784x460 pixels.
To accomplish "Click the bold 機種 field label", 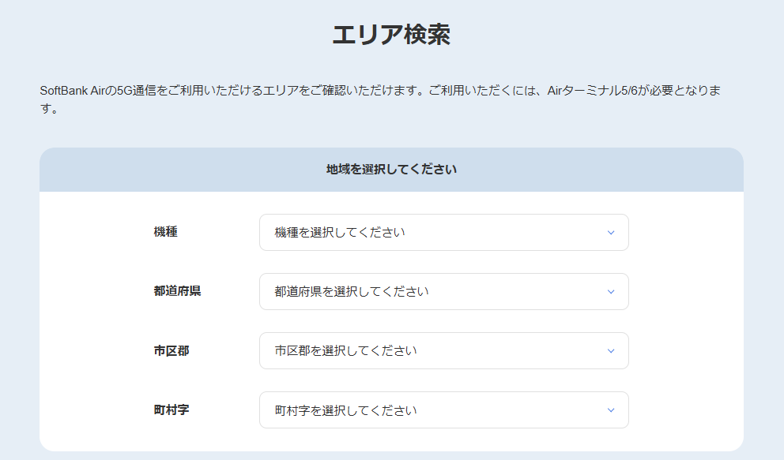I will coord(165,232).
